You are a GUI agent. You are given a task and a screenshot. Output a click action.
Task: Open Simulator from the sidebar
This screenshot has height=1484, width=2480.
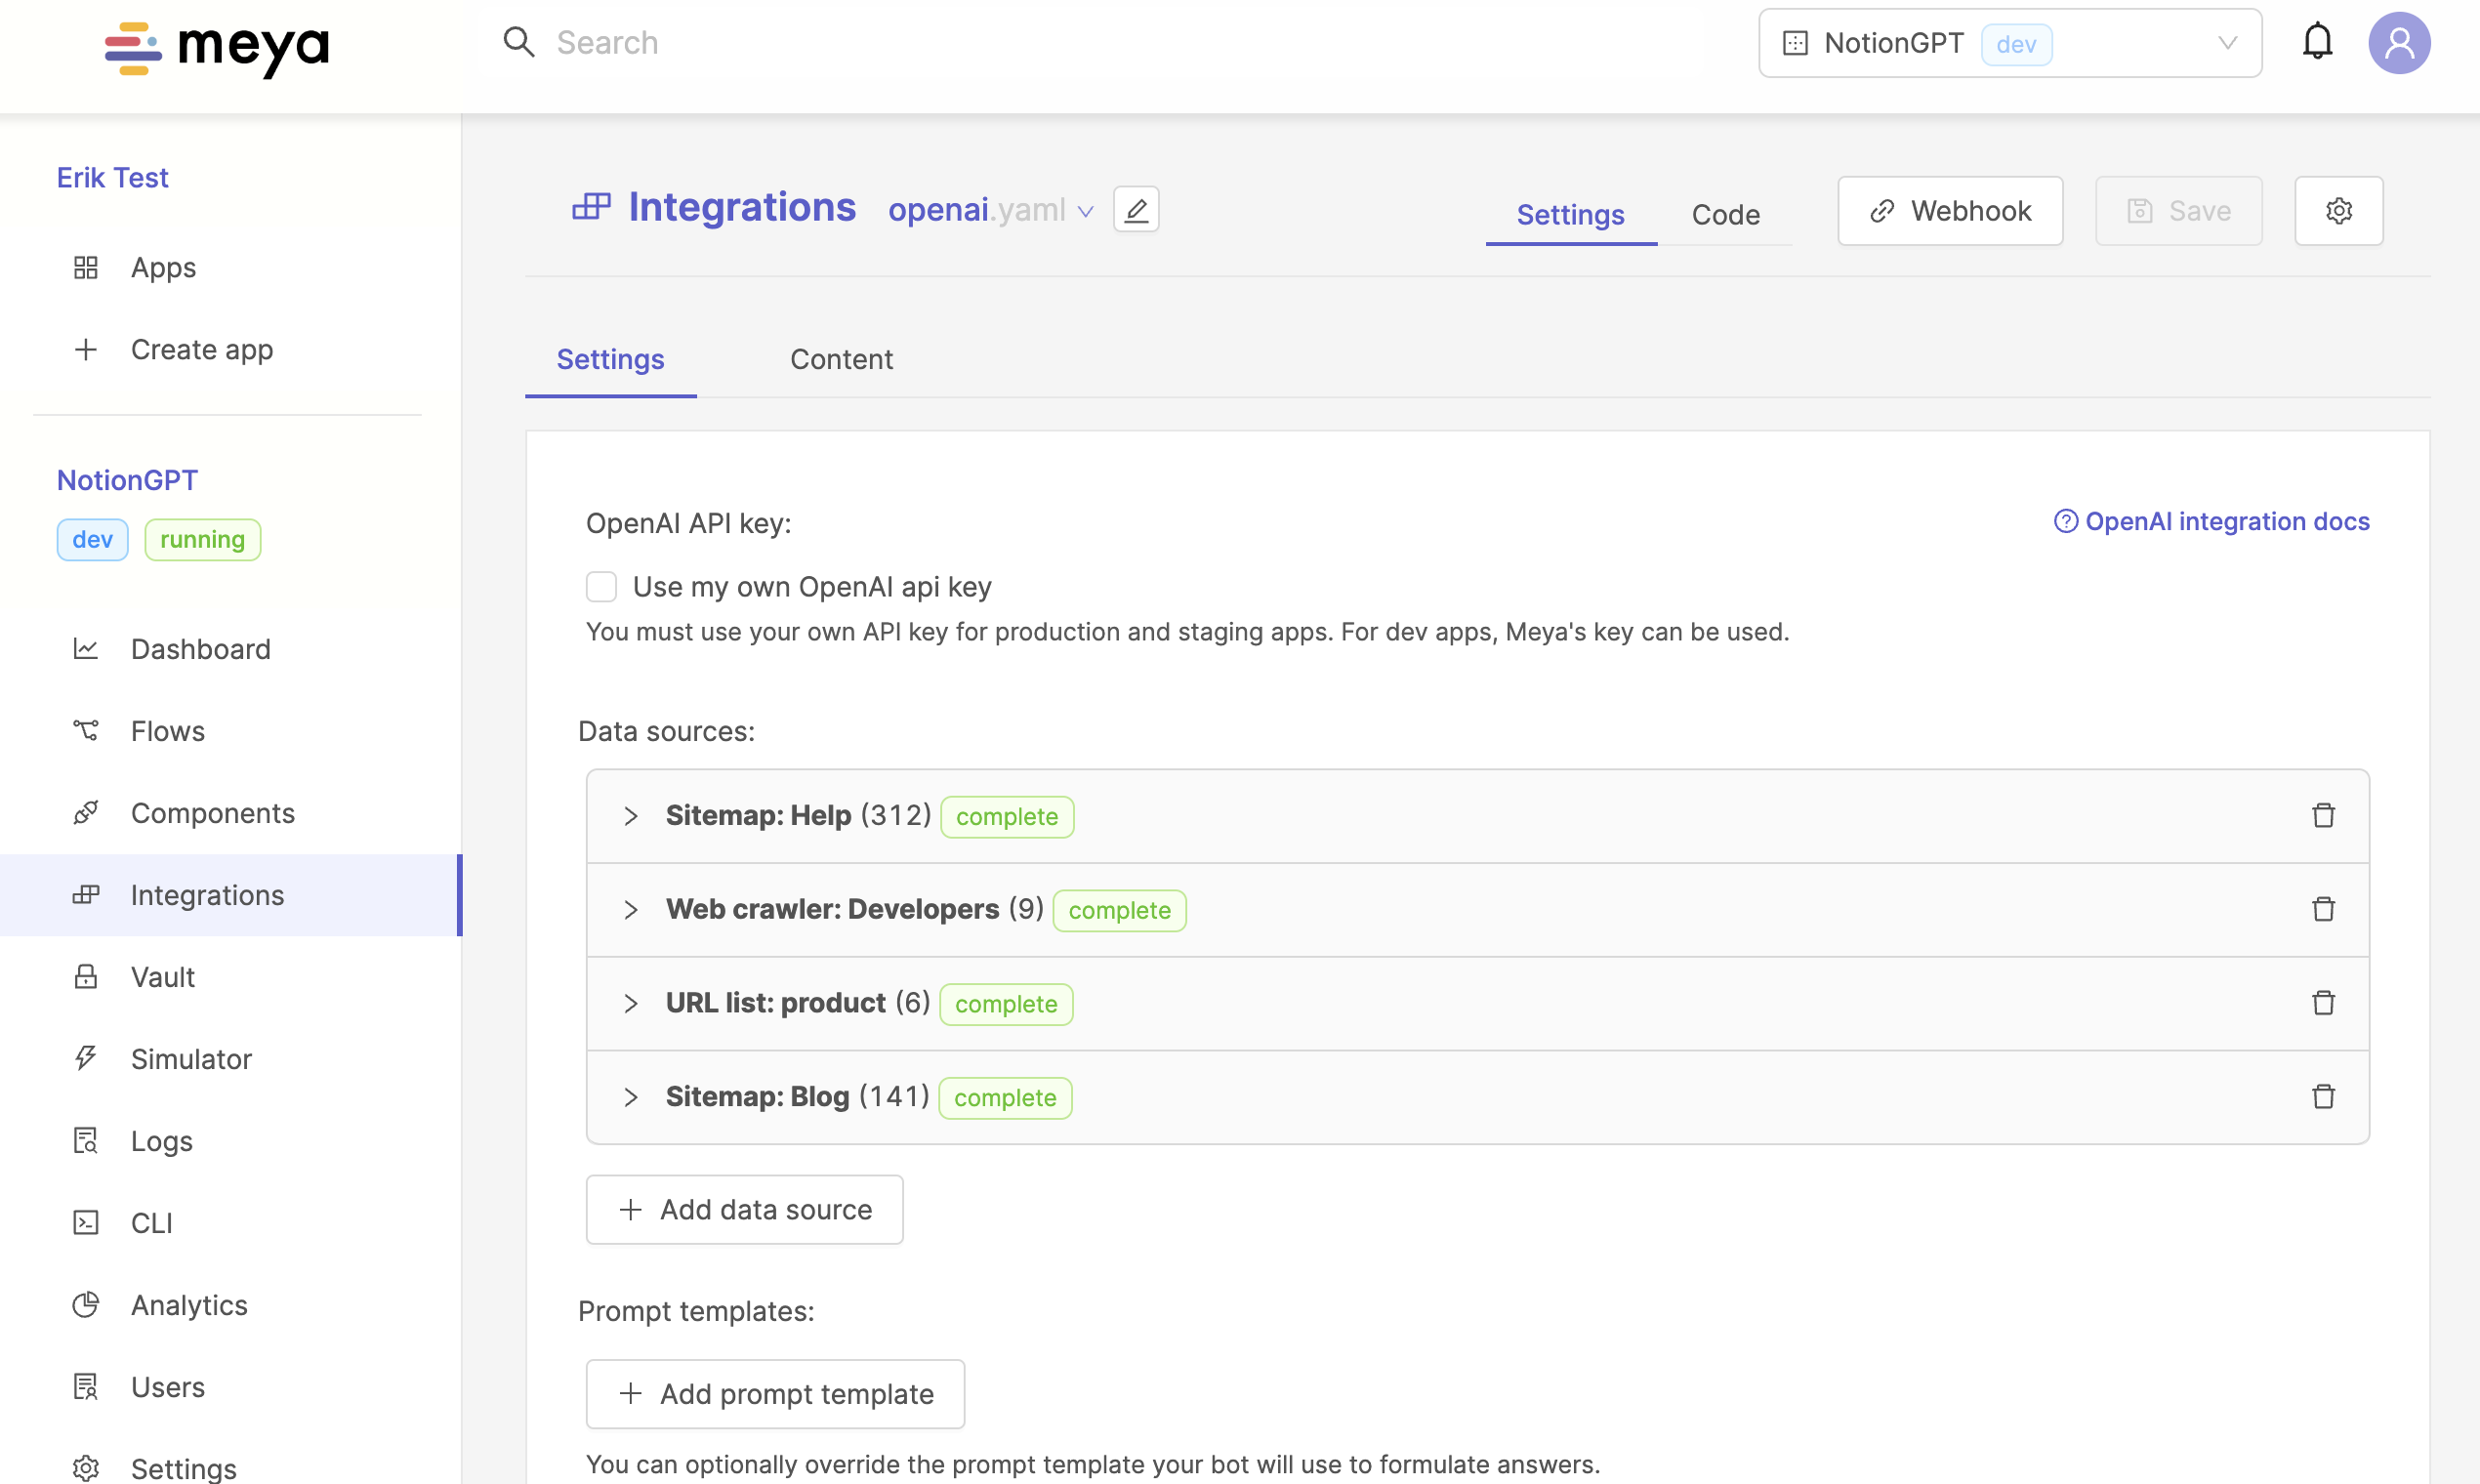[191, 1058]
